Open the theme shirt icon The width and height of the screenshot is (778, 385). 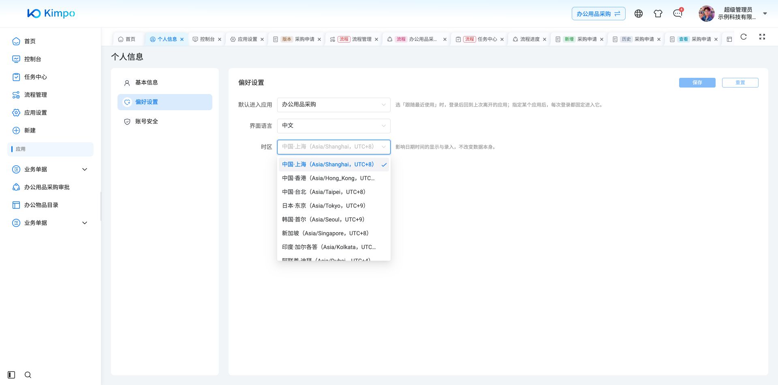click(658, 13)
